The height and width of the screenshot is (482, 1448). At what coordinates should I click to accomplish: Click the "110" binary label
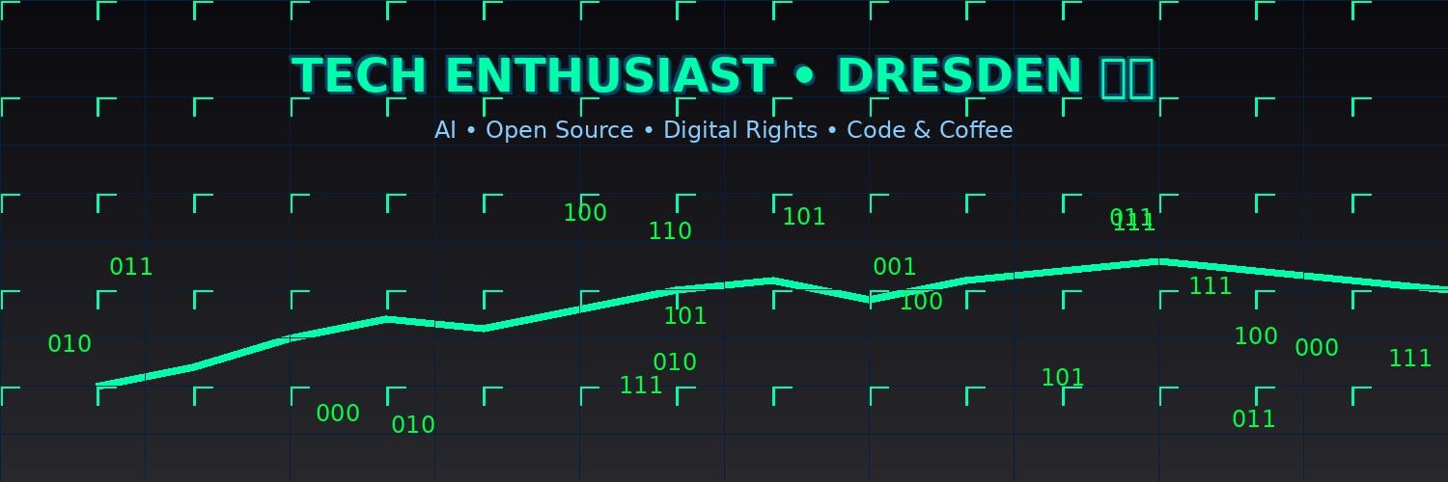coord(670,231)
